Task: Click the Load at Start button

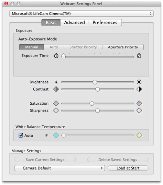Action: click(128, 168)
